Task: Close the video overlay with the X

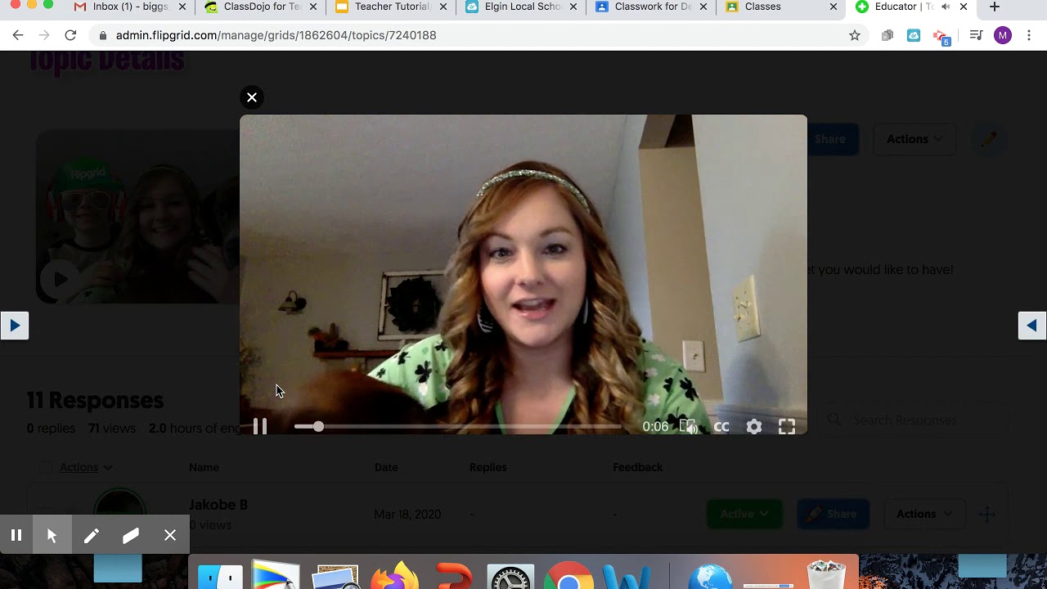Action: (x=252, y=97)
